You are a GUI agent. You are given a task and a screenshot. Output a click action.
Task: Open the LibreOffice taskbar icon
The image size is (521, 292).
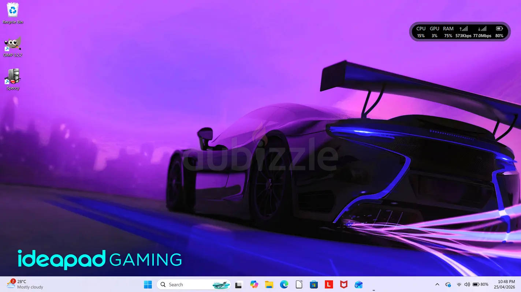coord(299,285)
